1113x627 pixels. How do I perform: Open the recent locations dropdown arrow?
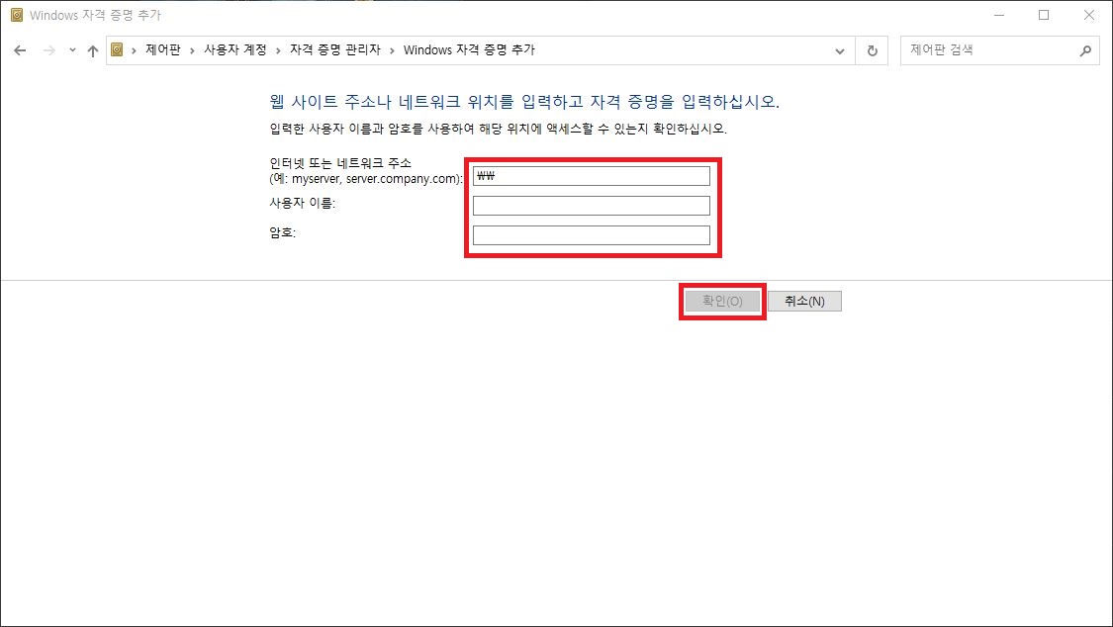(x=72, y=50)
